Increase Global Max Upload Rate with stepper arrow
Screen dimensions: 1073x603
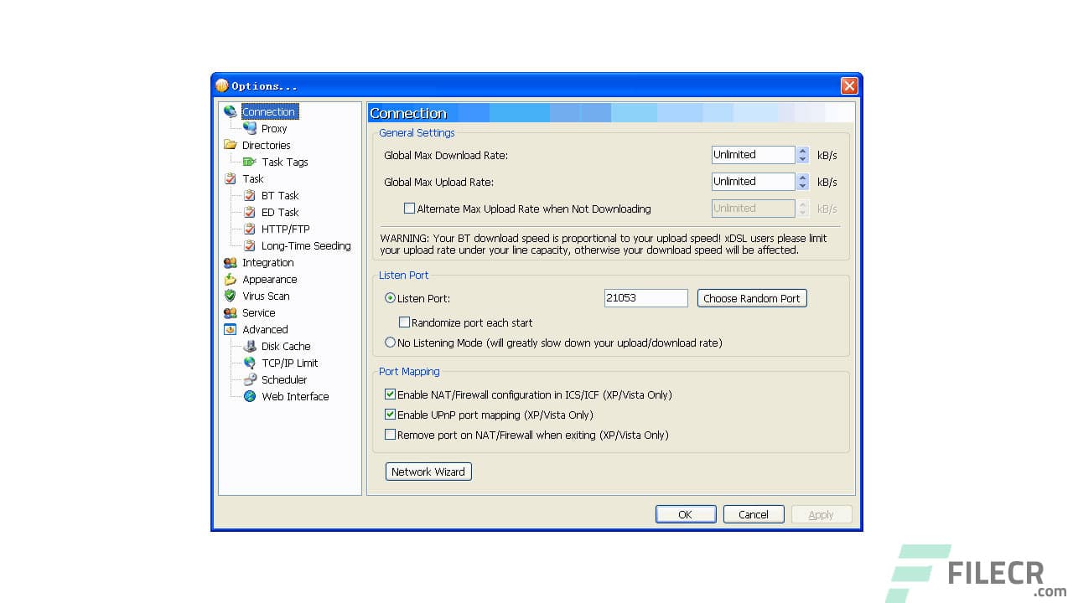point(801,178)
